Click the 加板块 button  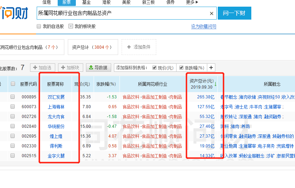(x=70, y=68)
